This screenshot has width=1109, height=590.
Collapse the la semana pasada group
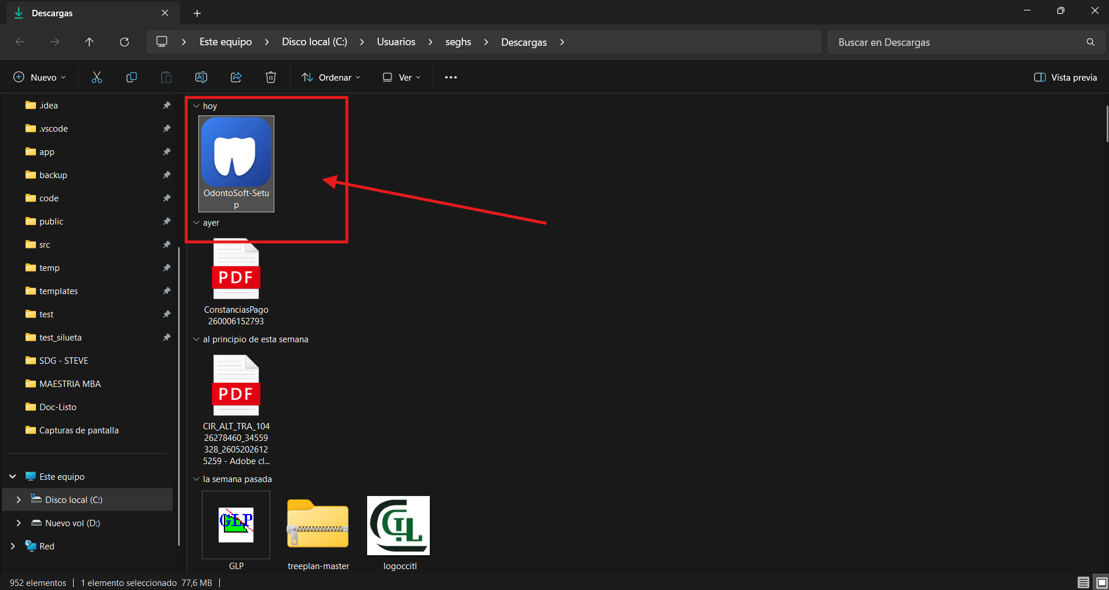[x=196, y=479]
